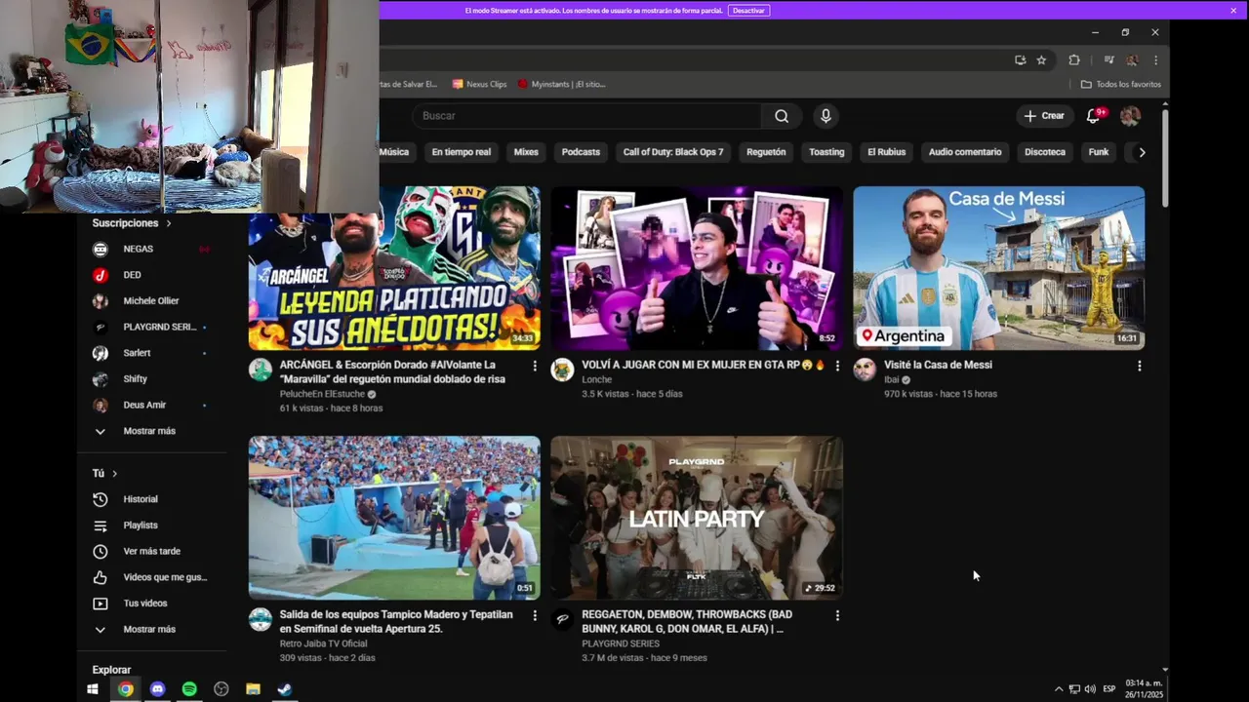The height and width of the screenshot is (702, 1249).
Task: Show more chips with right arrow
Action: [1142, 152]
